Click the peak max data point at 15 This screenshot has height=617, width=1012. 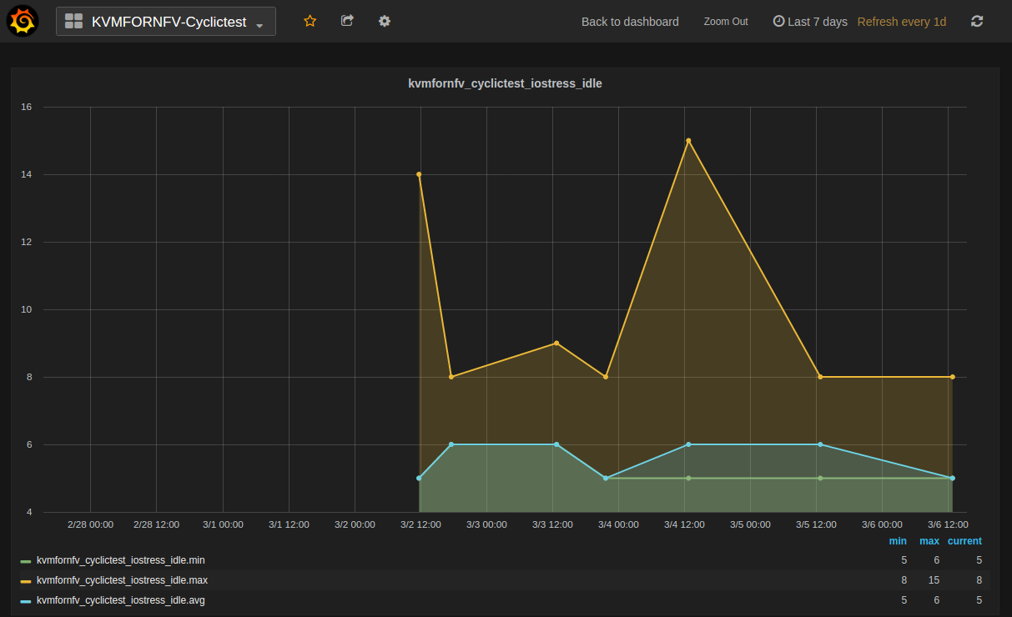(x=688, y=141)
